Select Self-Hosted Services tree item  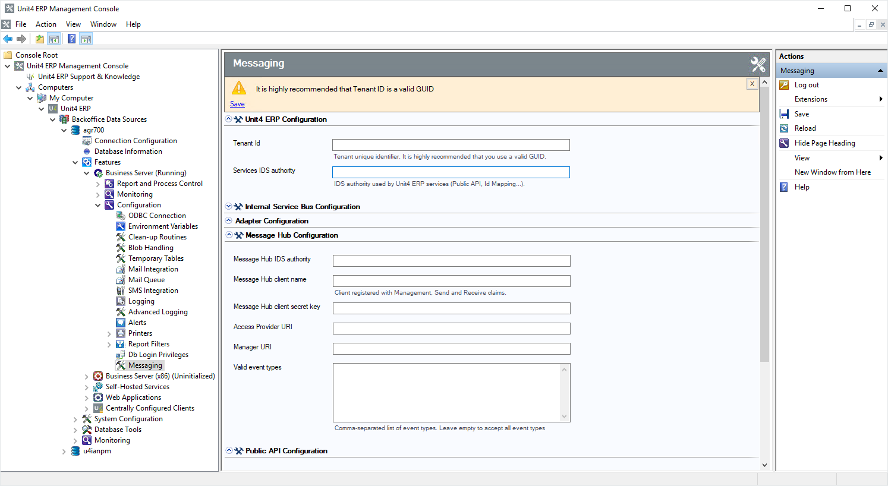(137, 387)
